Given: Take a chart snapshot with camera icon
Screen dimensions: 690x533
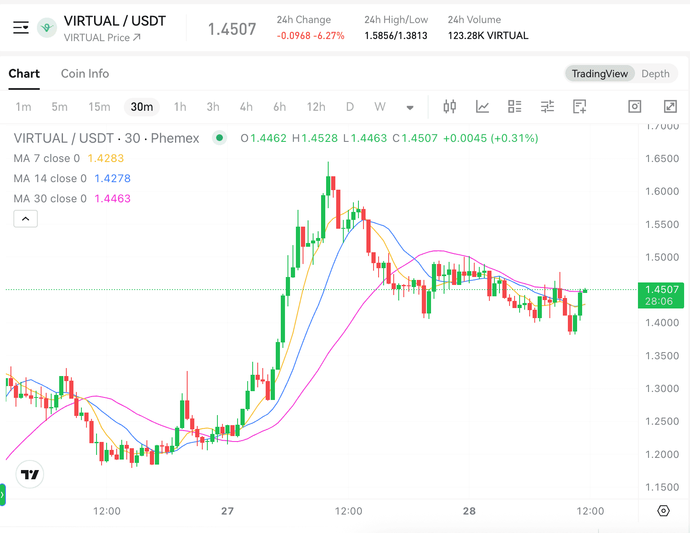Looking at the screenshot, I should pos(635,107).
